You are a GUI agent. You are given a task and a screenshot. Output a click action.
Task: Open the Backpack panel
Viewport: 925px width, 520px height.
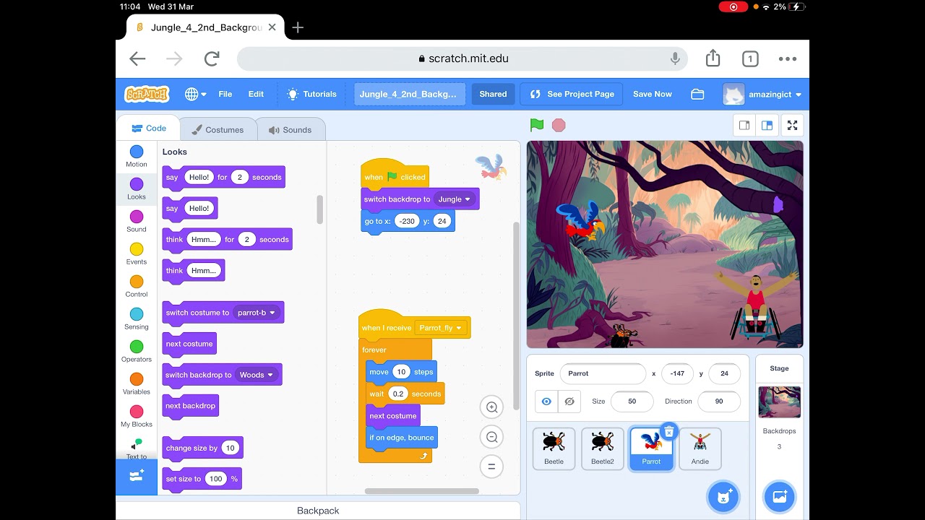[x=318, y=511]
